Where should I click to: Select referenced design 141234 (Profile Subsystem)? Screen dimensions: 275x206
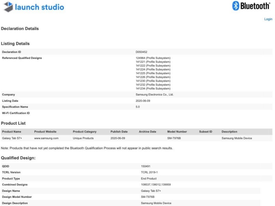click(153, 88)
